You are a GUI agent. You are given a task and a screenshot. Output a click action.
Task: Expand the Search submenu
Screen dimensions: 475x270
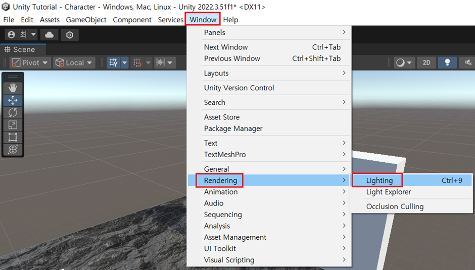click(269, 102)
